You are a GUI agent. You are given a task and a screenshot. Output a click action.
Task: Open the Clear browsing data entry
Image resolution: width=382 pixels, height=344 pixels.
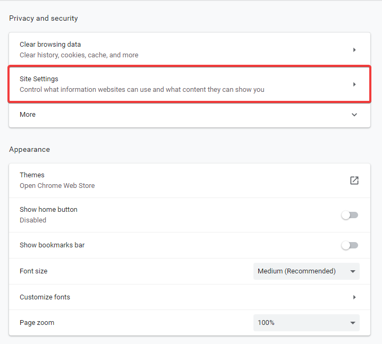pyautogui.click(x=50, y=45)
